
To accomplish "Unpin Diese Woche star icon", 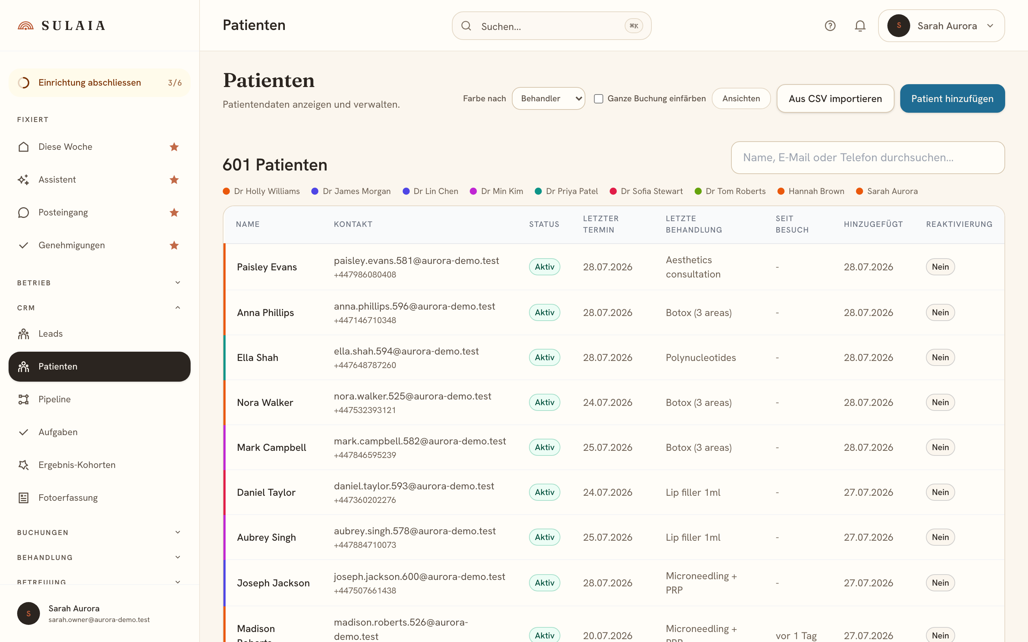I will tap(174, 147).
